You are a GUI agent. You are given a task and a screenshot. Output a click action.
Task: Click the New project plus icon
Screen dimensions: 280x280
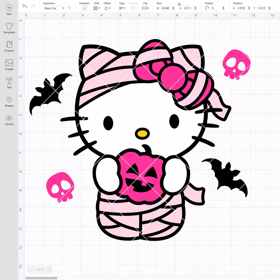tap(9, 8)
